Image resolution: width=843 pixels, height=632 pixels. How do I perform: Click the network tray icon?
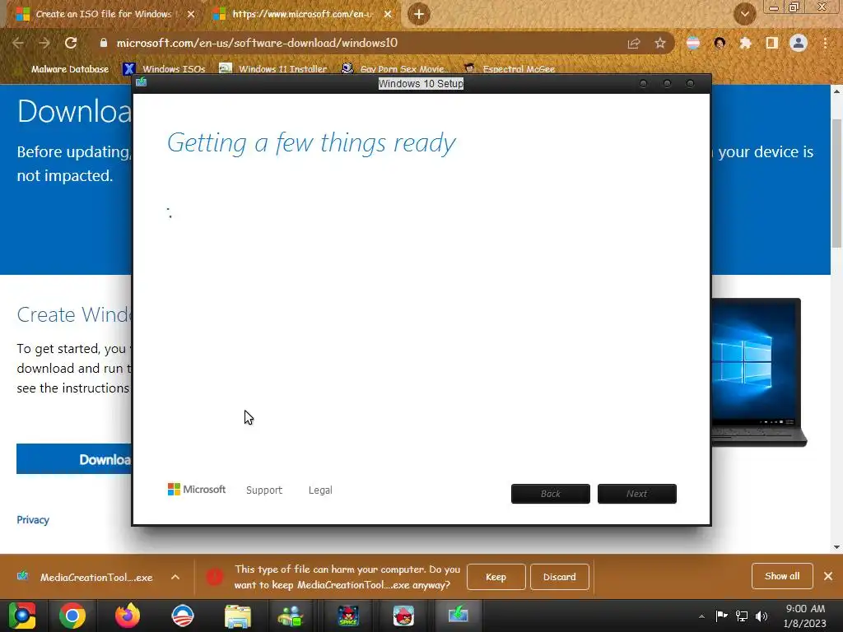tap(742, 616)
